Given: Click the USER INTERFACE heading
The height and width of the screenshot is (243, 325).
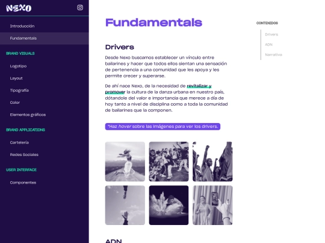Looking at the screenshot, I should [21, 170].
